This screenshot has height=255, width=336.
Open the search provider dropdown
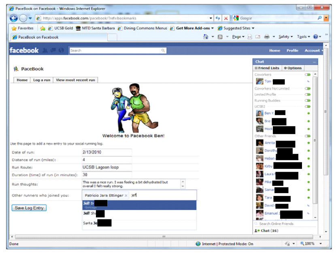click(x=326, y=18)
